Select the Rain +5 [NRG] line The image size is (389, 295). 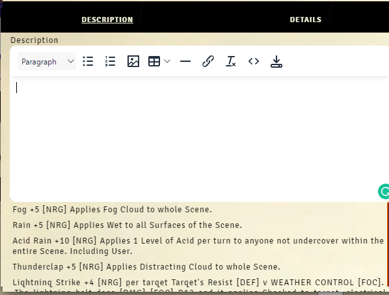point(127,225)
